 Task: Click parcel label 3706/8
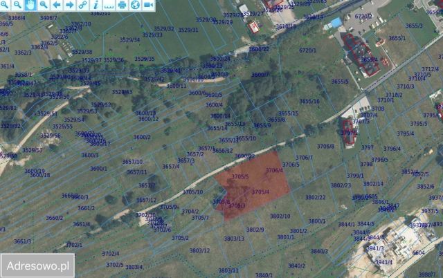325,146
